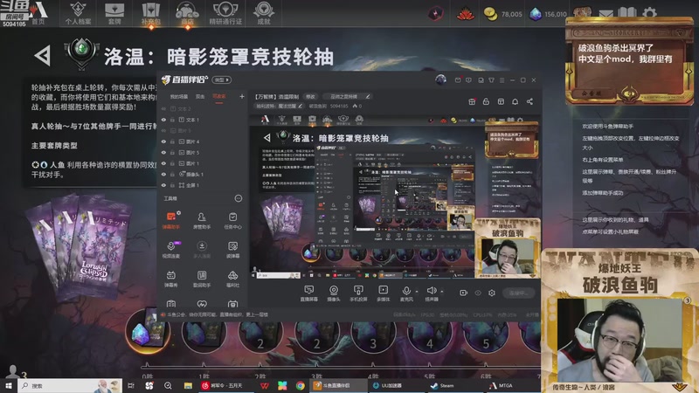Viewport: 699px width, 393px height.
Task: Open Steam from the taskbar
Action: (442, 385)
